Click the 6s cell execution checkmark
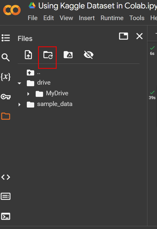The width and height of the screenshot is (157, 229). [152, 48]
